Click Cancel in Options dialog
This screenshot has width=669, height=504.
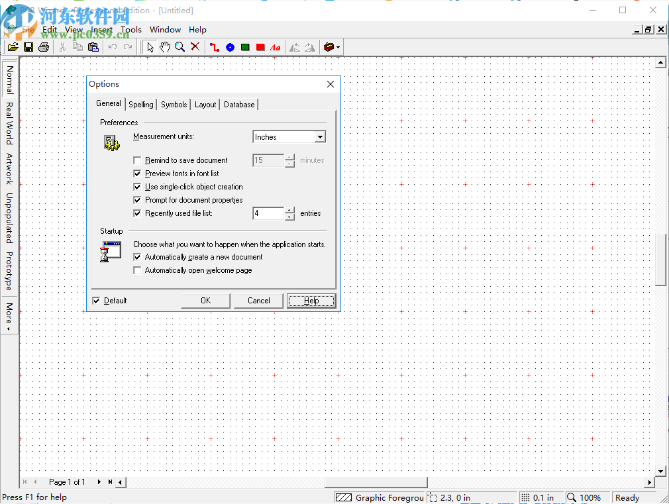258,301
